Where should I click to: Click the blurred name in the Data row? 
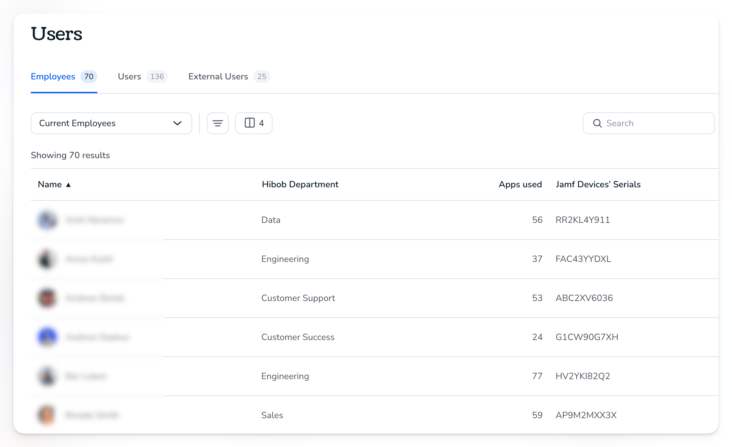tap(94, 220)
